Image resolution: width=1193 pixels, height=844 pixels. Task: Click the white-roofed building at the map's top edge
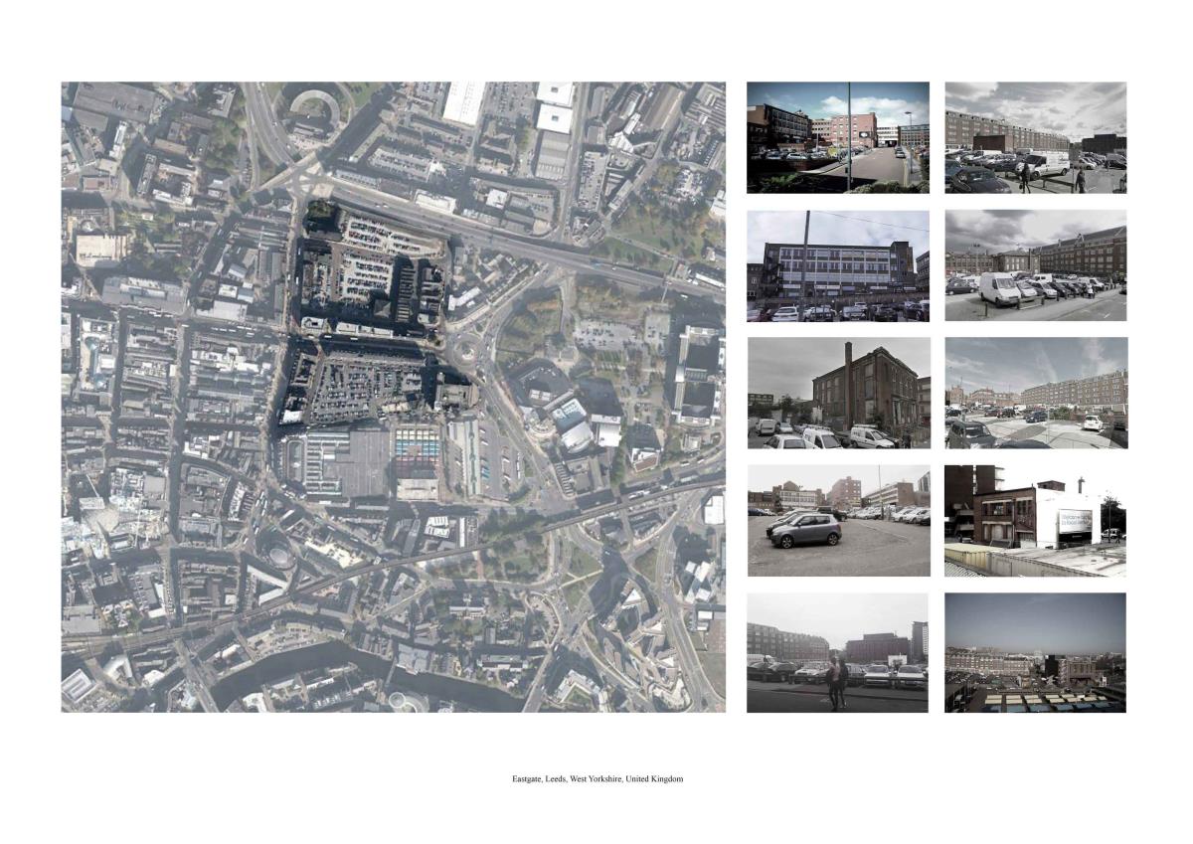(x=462, y=101)
